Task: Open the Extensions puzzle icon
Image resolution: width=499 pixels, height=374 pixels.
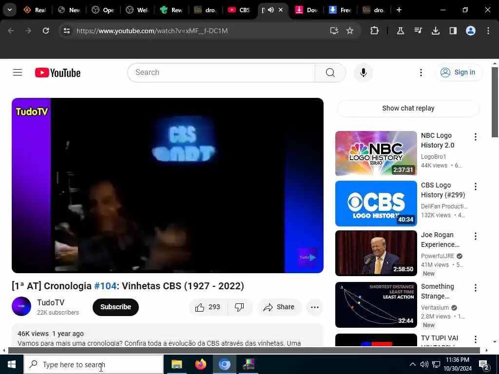Action: click(375, 31)
